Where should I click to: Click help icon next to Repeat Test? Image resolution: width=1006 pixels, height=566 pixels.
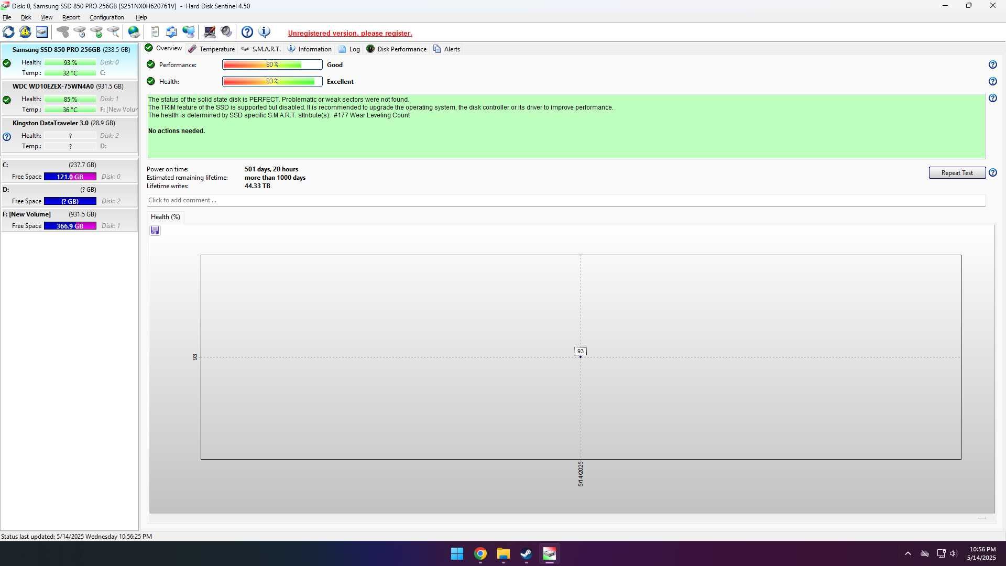[x=992, y=173]
